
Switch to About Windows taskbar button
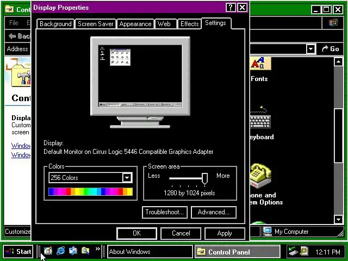[x=150, y=251]
